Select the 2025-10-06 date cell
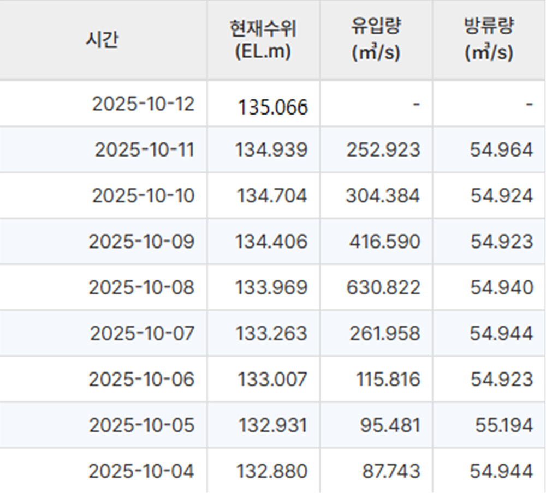This screenshot has width=546, height=493. click(141, 378)
